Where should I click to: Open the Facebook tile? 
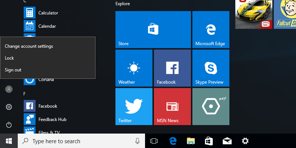pyautogui.click(x=172, y=68)
